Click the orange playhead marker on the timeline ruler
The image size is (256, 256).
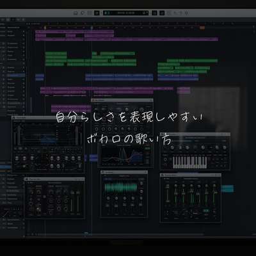click(45, 28)
